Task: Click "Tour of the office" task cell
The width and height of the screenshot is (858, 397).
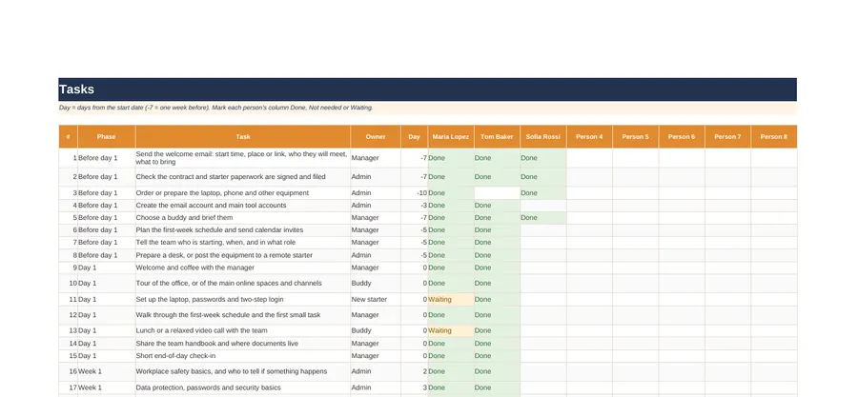Action: click(x=243, y=284)
